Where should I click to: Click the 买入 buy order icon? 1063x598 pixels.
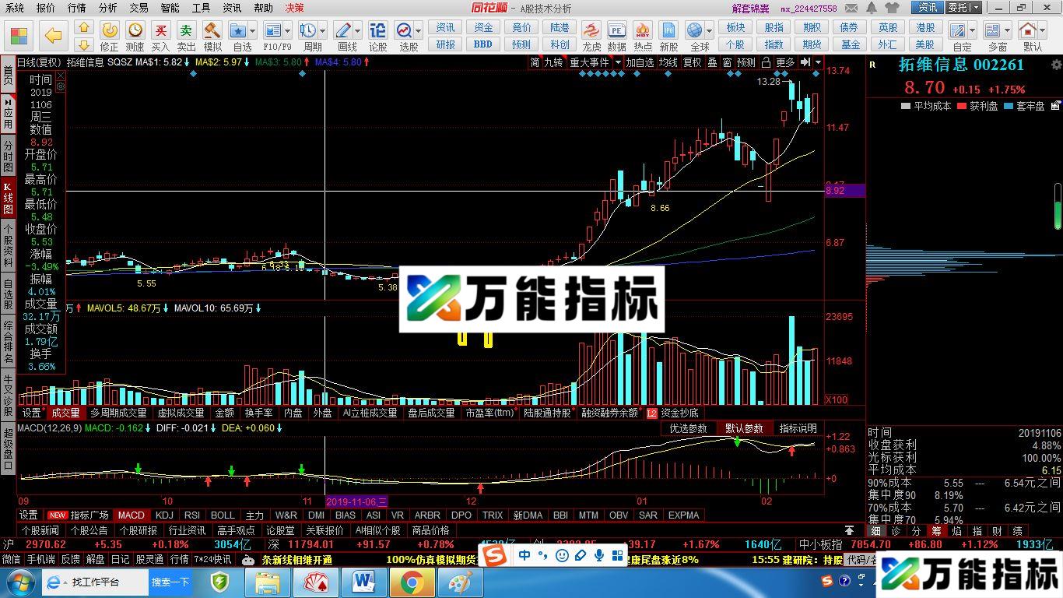160,31
